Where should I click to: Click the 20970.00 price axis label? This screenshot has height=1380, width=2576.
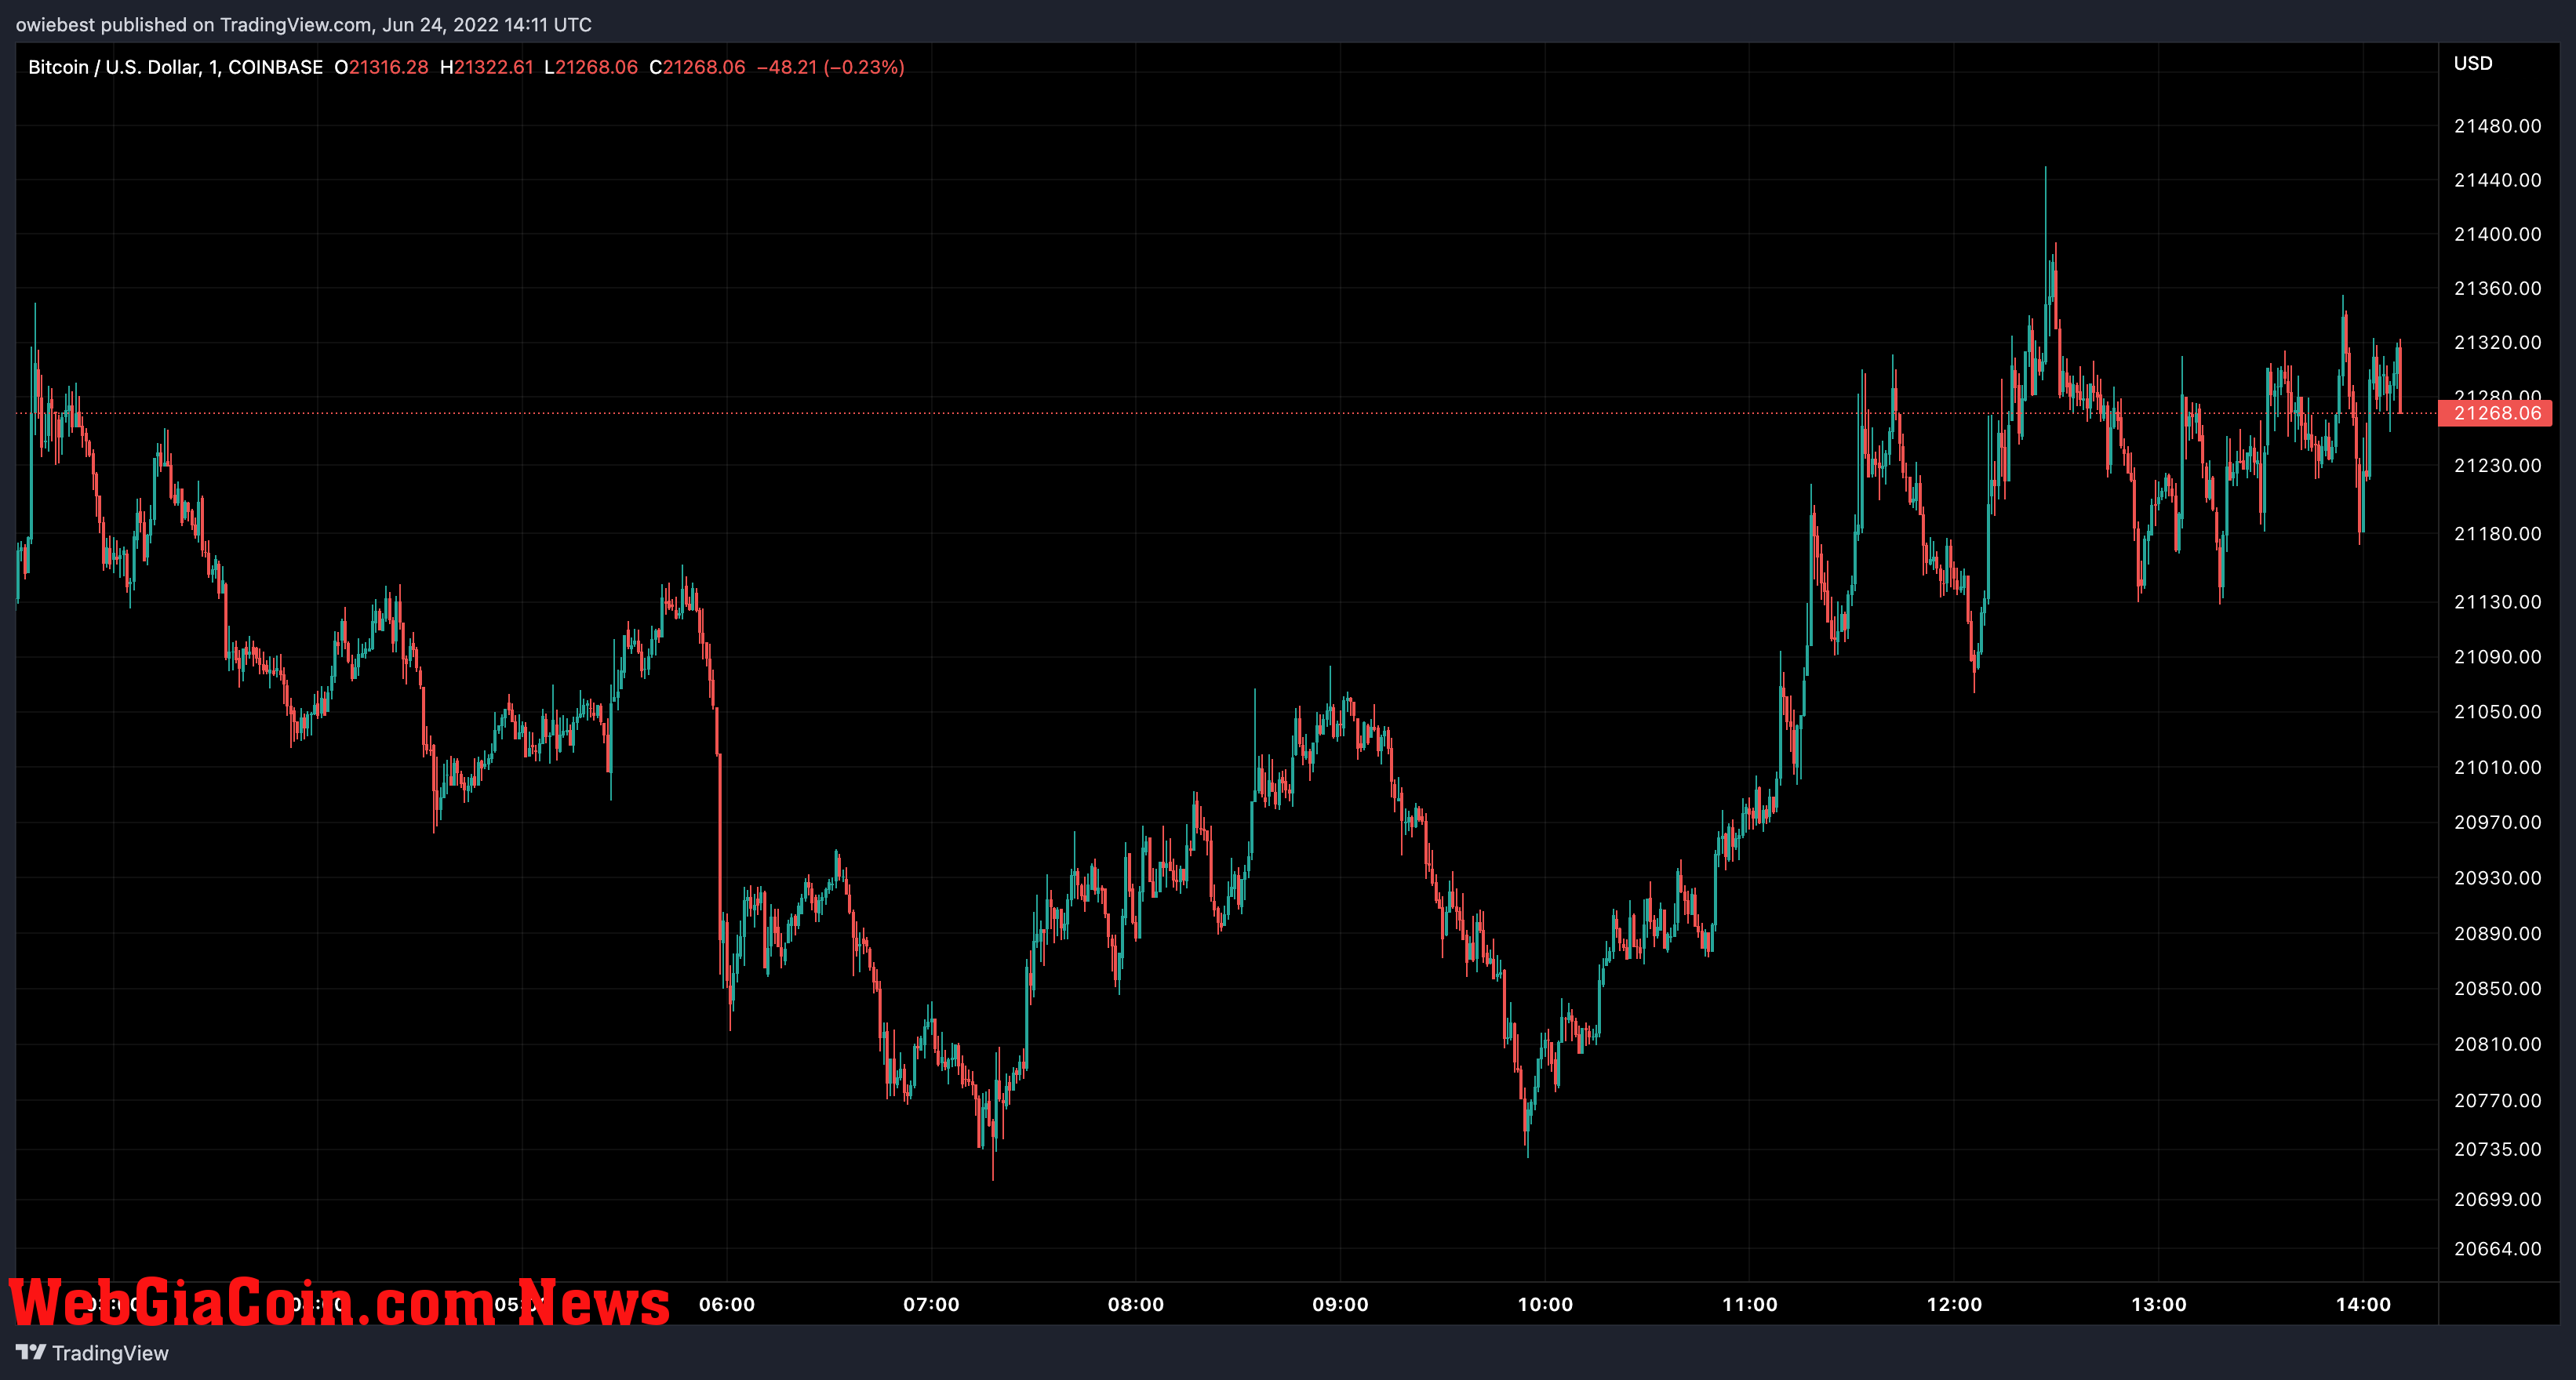click(x=2497, y=823)
